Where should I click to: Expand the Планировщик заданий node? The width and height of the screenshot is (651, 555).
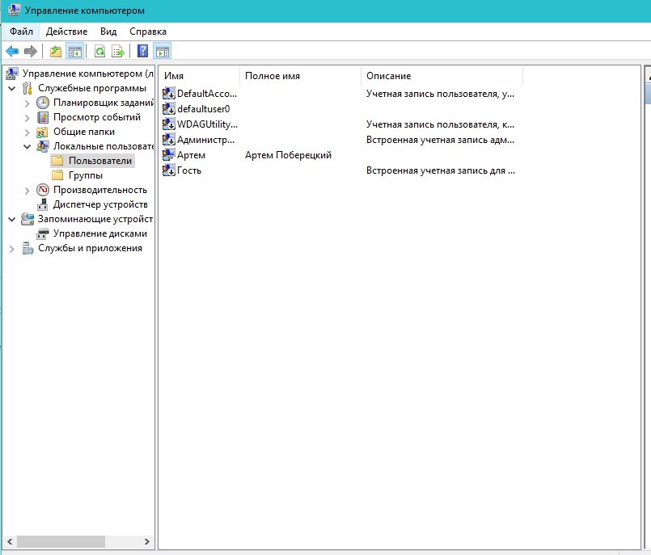pyautogui.click(x=27, y=103)
